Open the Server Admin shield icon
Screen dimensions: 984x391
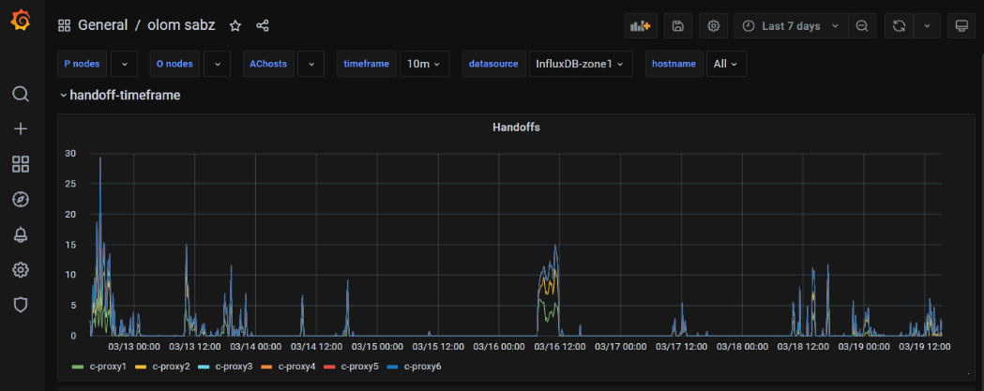21,305
